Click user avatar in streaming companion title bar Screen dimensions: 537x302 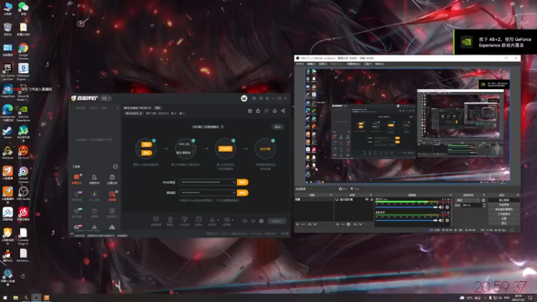click(244, 99)
